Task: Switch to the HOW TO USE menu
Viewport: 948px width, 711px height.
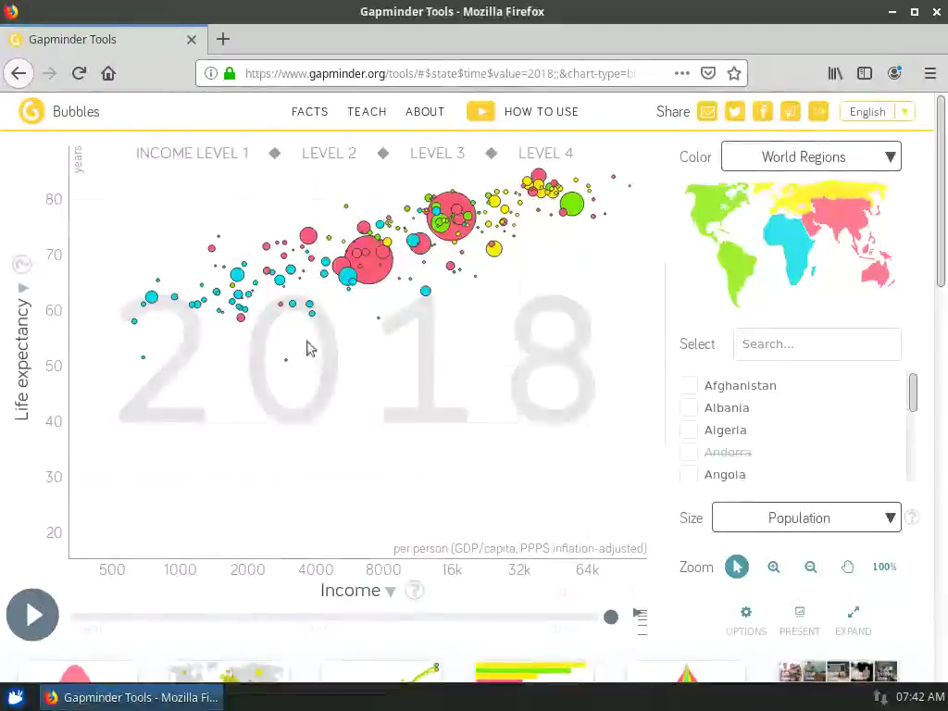Action: (541, 111)
